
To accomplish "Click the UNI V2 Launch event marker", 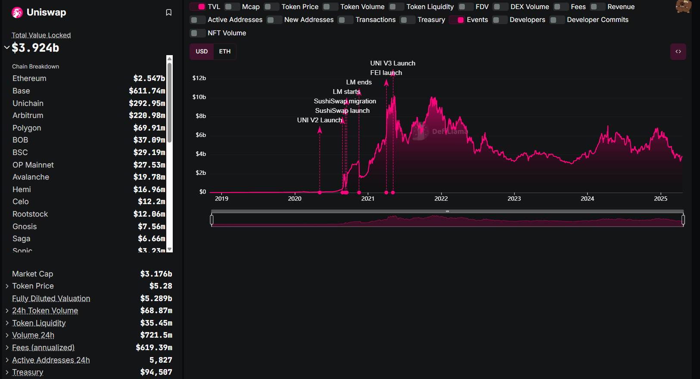I will pyautogui.click(x=320, y=193).
